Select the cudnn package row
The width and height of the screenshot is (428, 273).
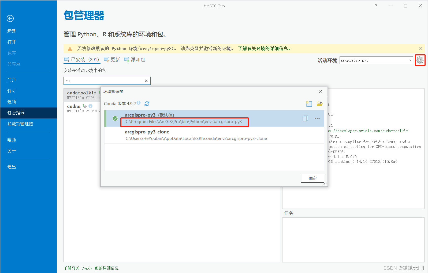[82, 108]
